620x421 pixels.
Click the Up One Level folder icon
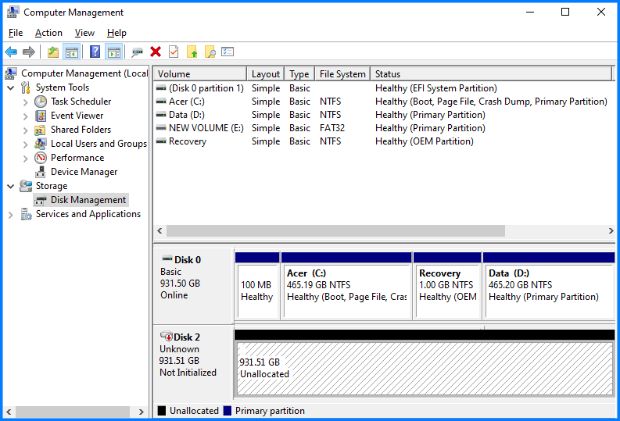pos(52,52)
